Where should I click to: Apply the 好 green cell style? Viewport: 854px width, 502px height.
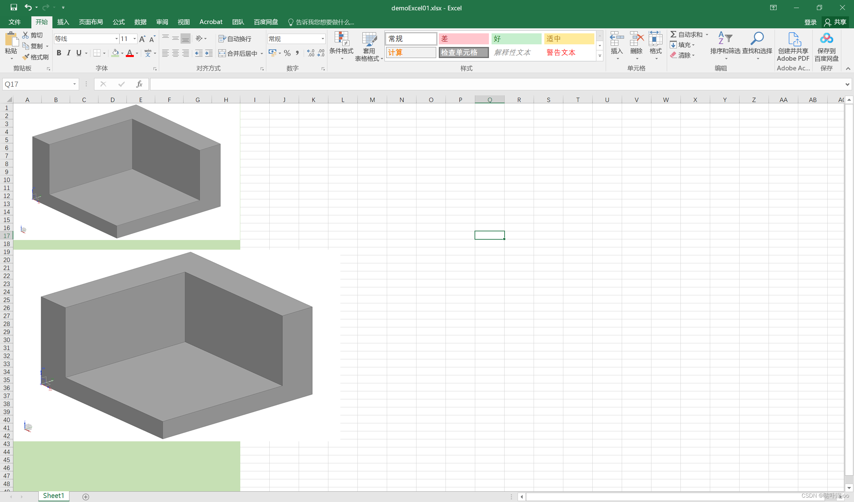tap(516, 39)
